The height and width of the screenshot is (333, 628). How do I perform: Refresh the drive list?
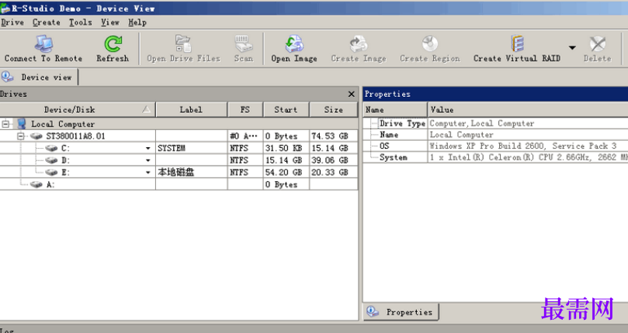pos(113,48)
